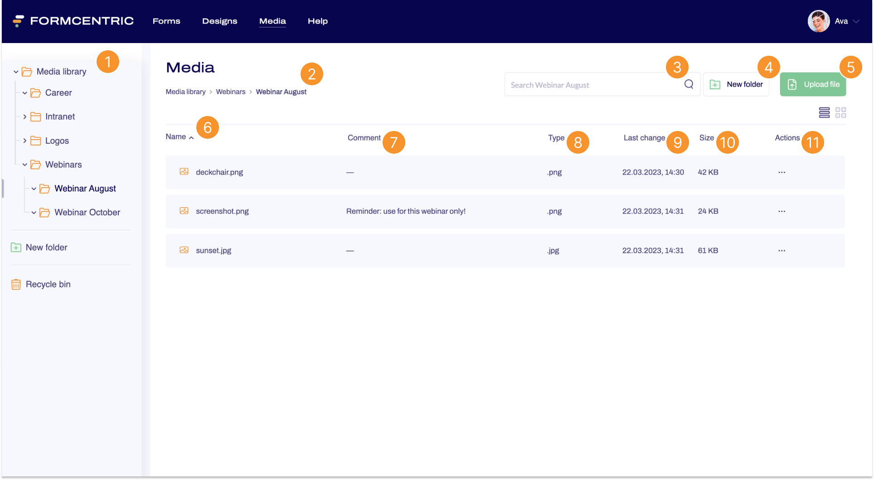Click New folder button beside search
874x480 pixels.
(x=736, y=84)
